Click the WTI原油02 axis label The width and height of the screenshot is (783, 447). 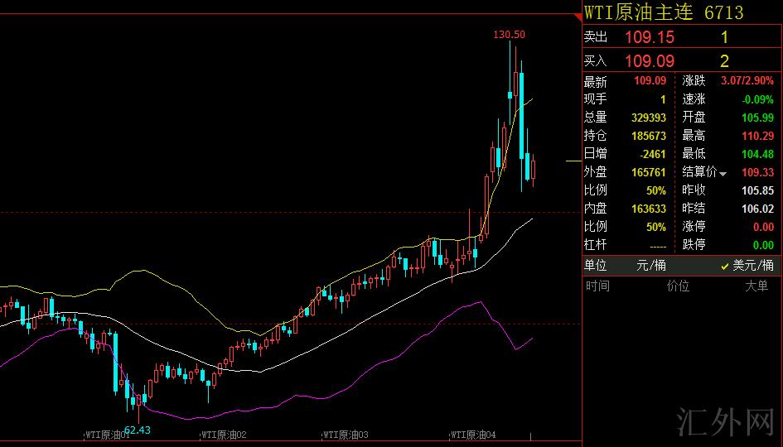[224, 435]
